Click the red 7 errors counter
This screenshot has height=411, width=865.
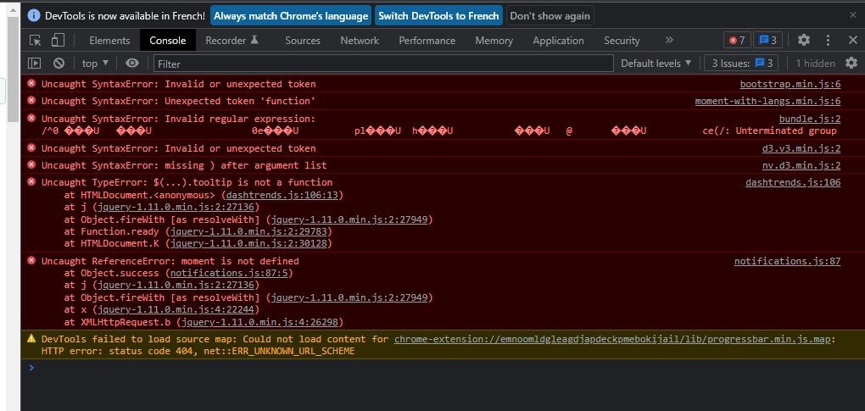737,40
